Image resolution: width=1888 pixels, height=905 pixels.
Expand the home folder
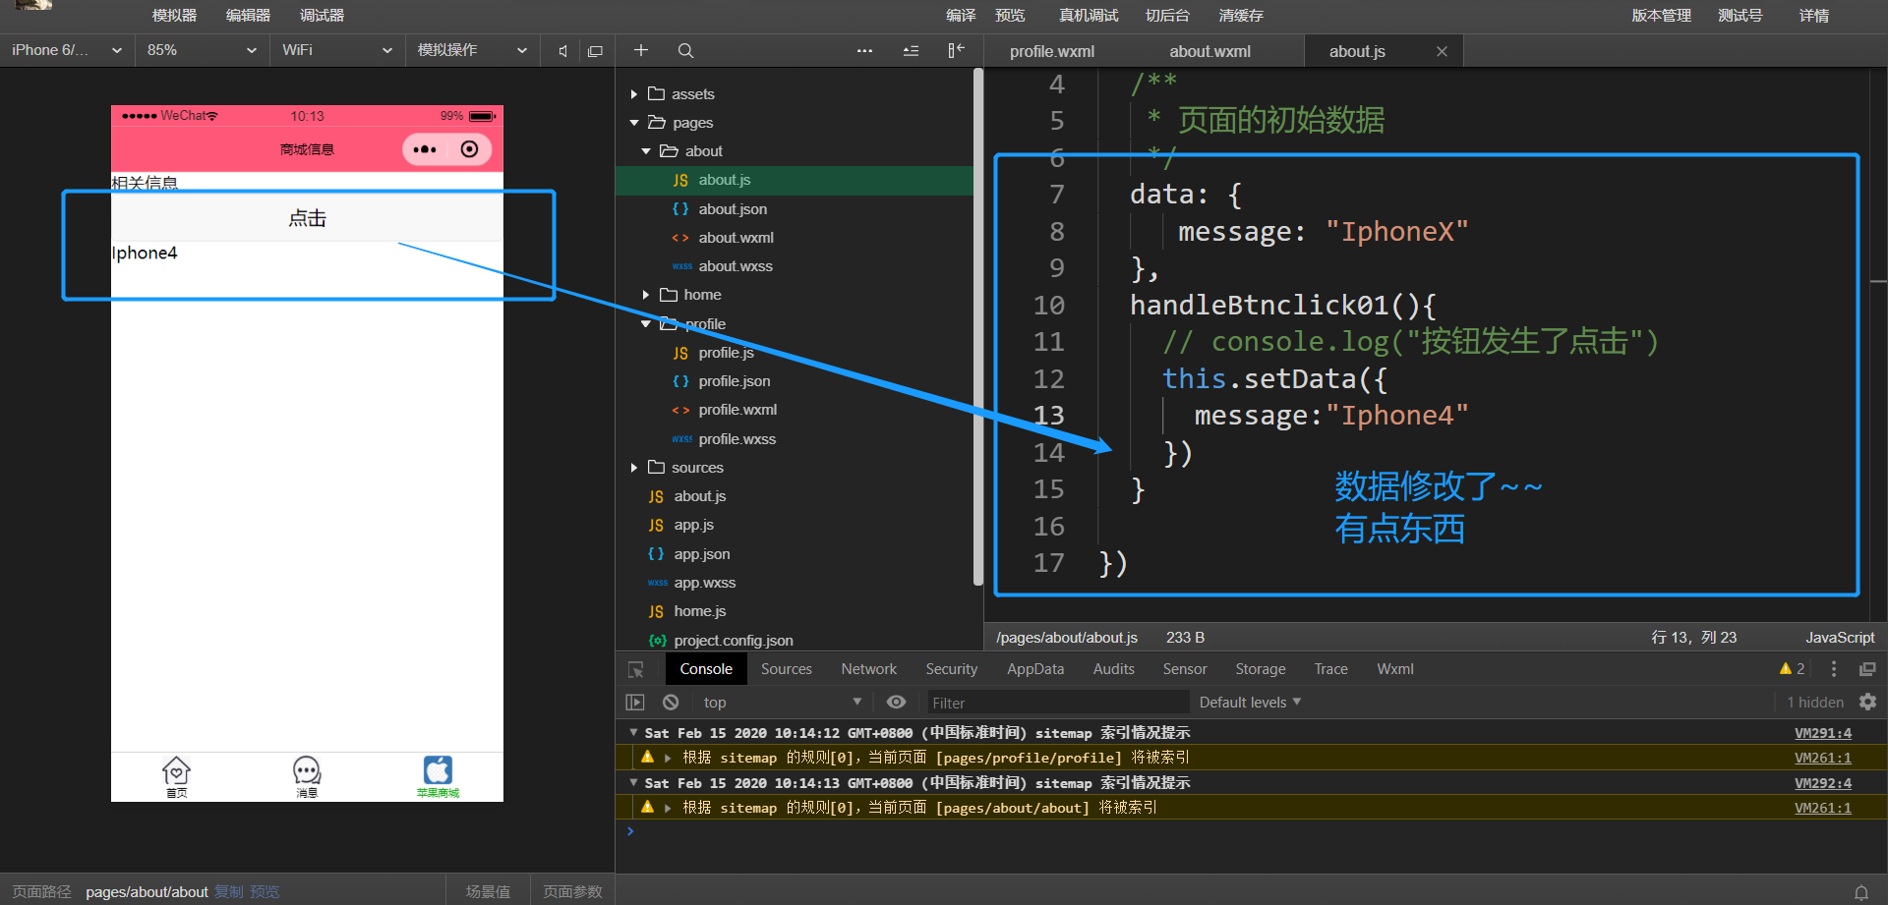tap(646, 295)
